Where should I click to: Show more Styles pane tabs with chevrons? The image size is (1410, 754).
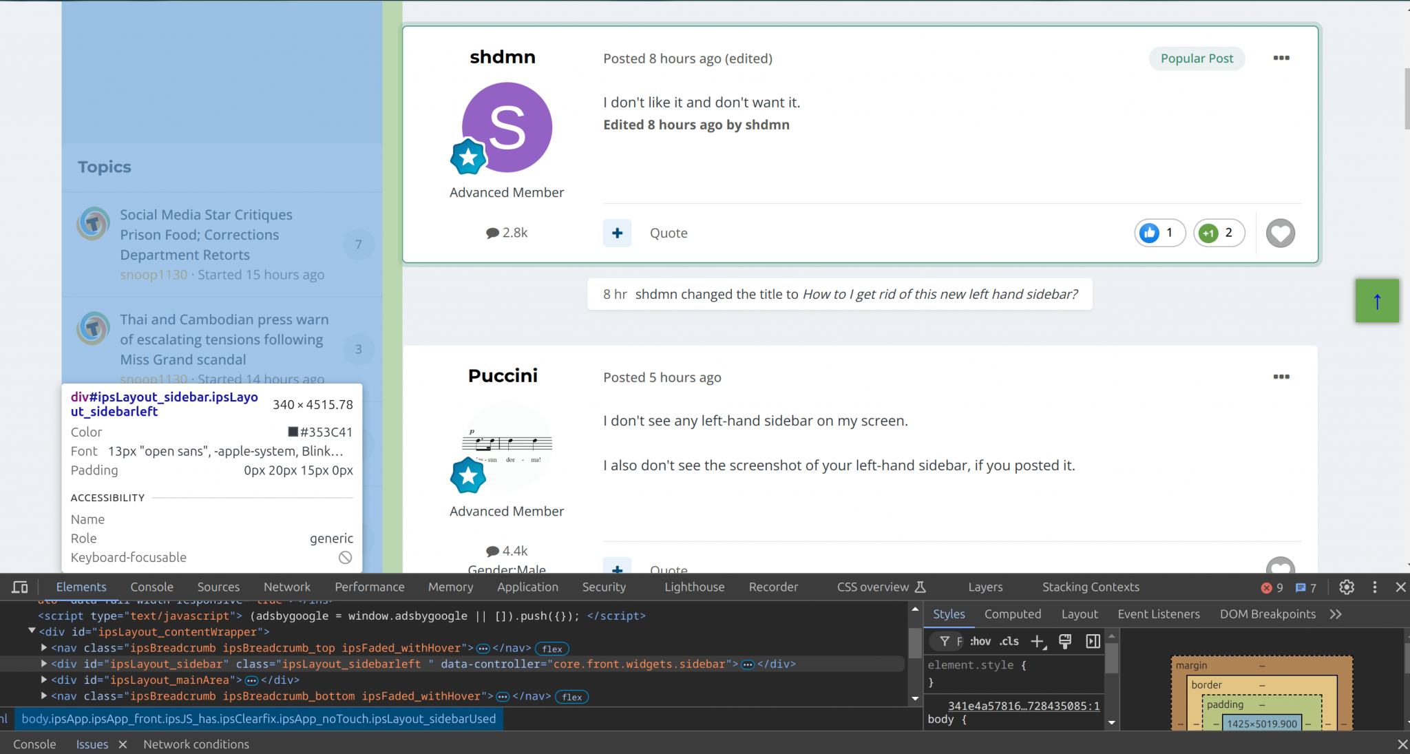click(1336, 614)
